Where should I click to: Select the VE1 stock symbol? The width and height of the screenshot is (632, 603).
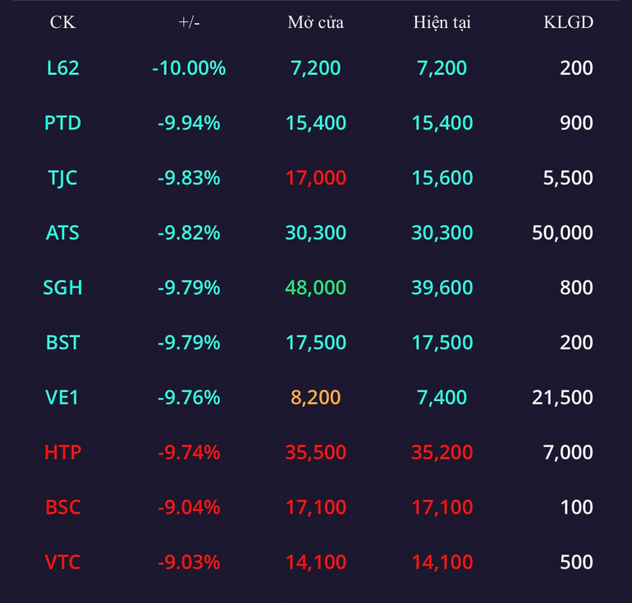pos(62,398)
